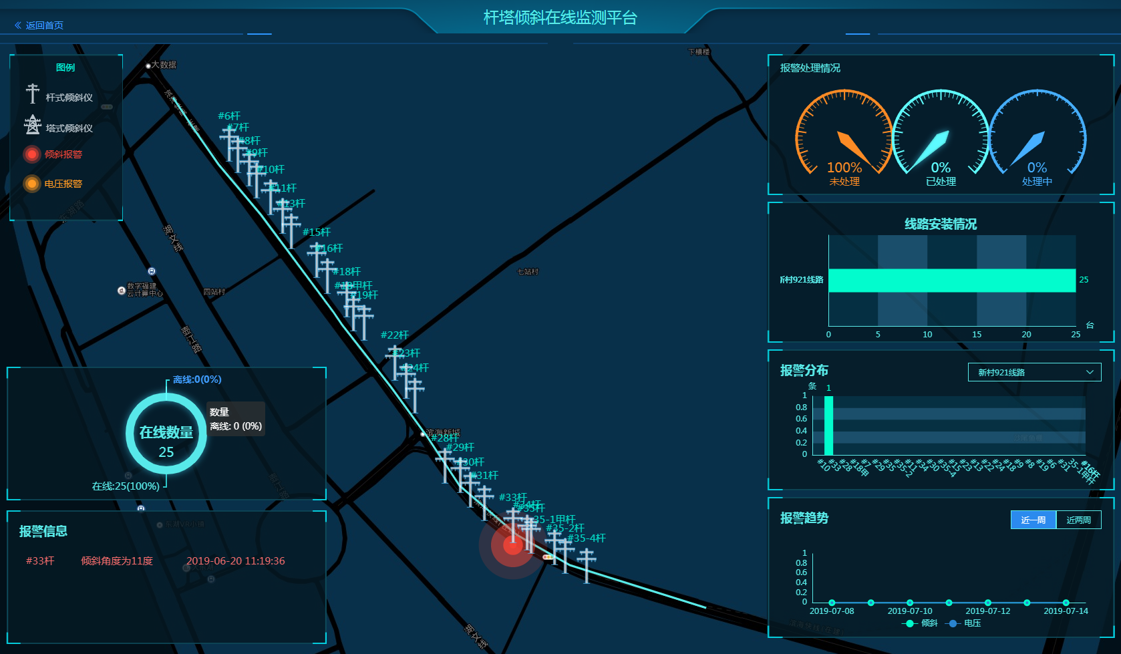Click the 大数据 location dot on map

point(148,65)
